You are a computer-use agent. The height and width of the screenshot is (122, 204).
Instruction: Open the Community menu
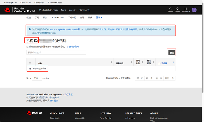[x=85, y=10]
